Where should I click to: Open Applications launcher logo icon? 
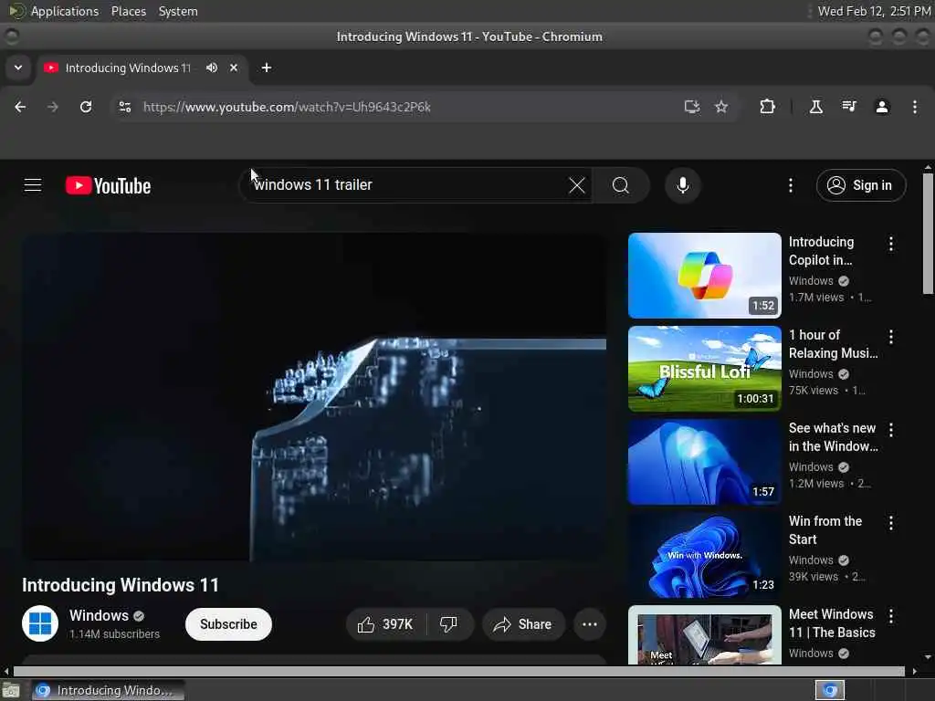tap(16, 11)
